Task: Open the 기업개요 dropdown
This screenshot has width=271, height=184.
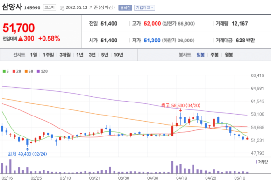Action: click(144, 7)
